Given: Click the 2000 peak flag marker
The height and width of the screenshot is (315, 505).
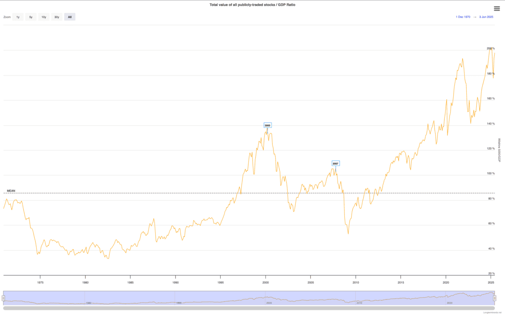Looking at the screenshot, I should [x=268, y=125].
